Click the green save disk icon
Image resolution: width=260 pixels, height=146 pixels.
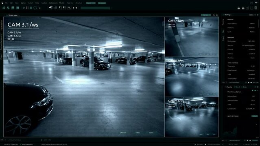point(13,8)
